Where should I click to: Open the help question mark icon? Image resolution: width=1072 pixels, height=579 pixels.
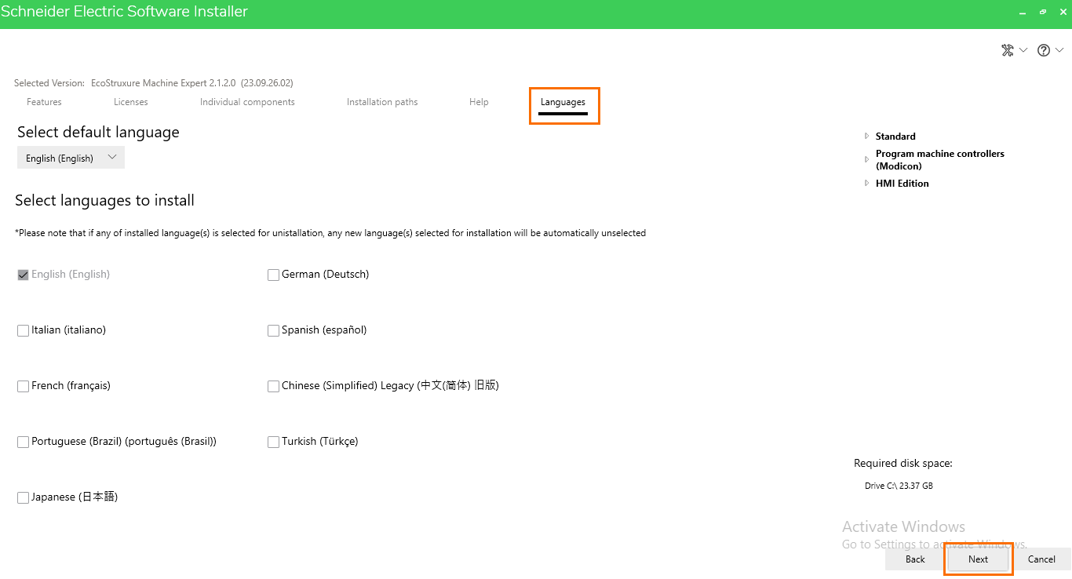coord(1044,50)
